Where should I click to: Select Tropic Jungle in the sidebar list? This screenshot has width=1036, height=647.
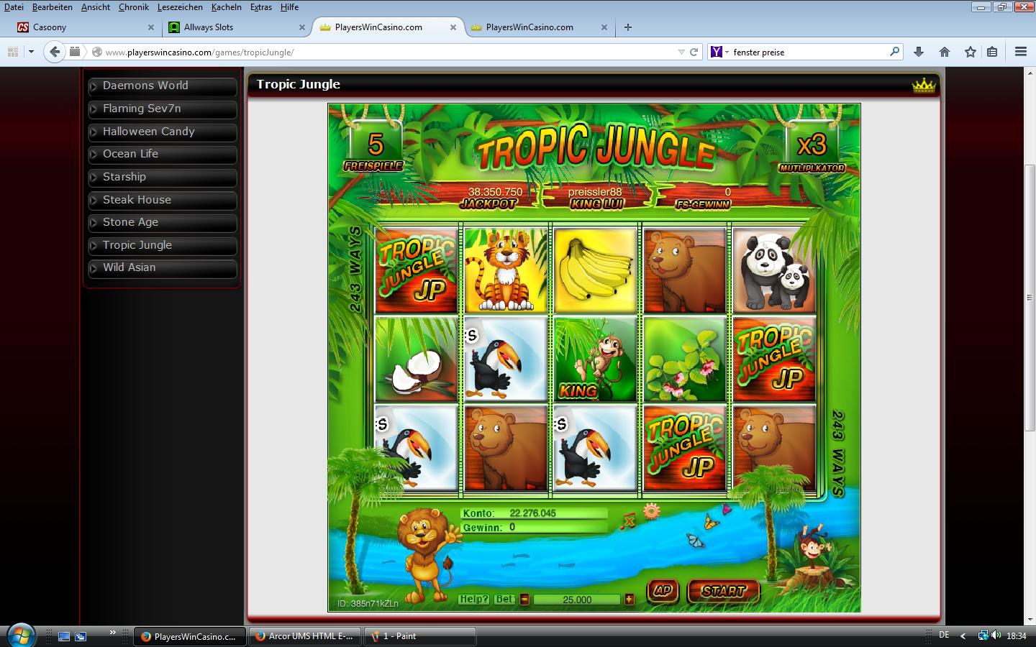[x=163, y=245]
